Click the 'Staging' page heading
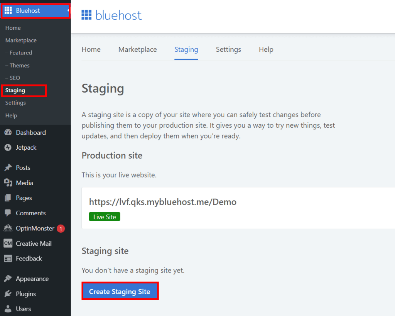395x316 pixels. point(103,89)
